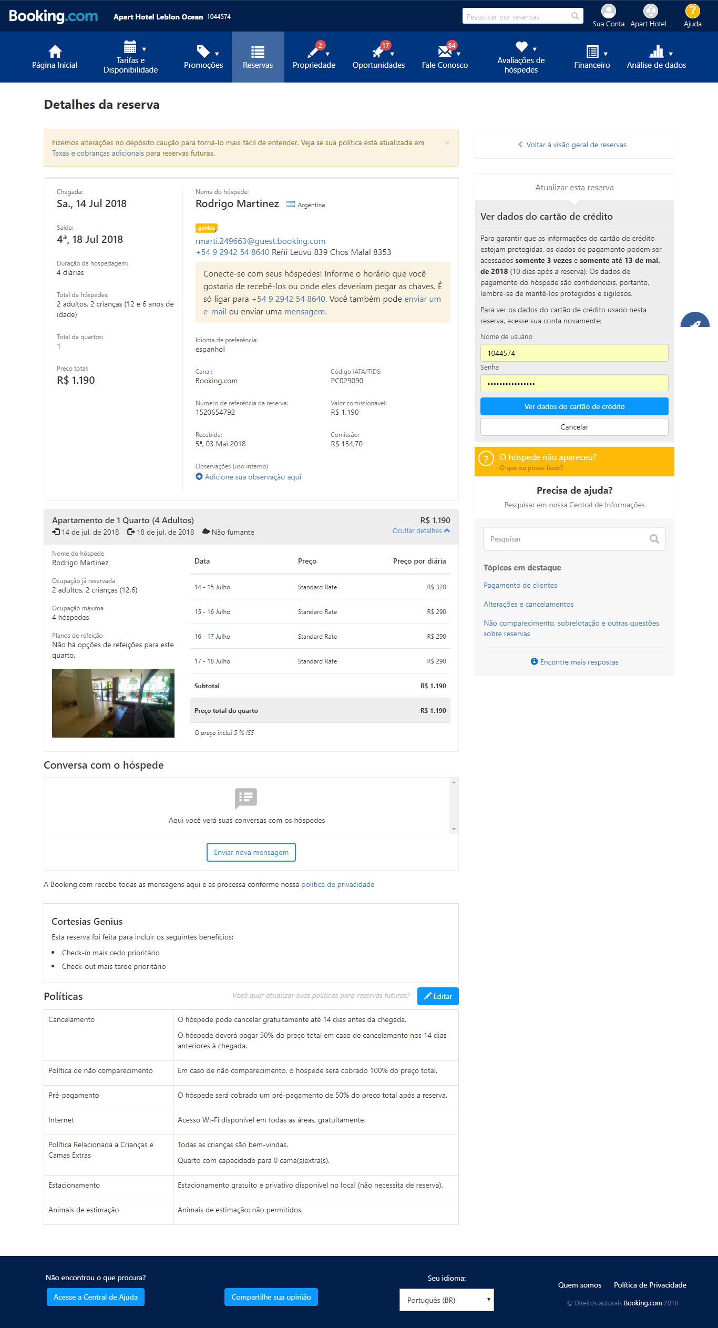Select the Reservas tab

click(x=258, y=57)
